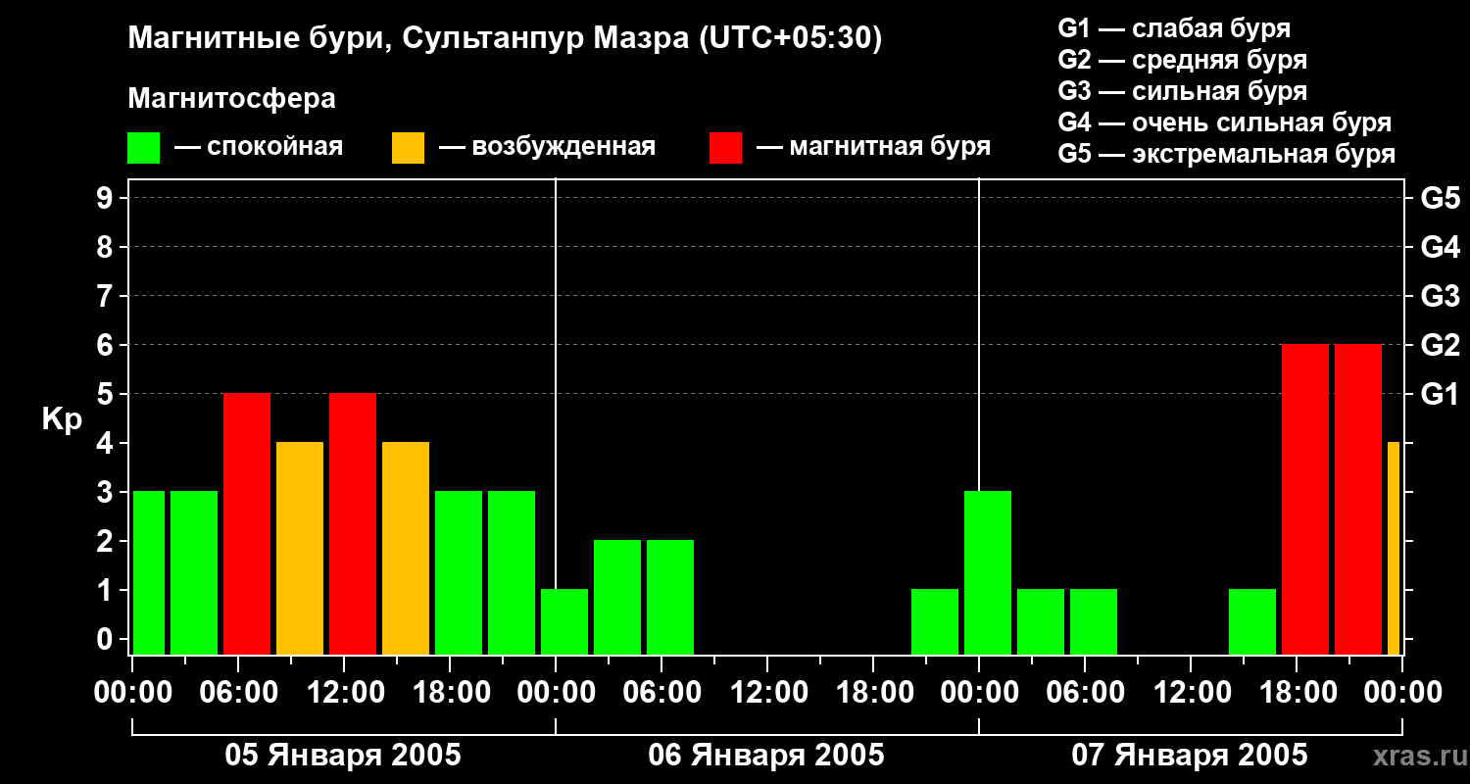Click the green Kp 3 bar on 07 Января
Image resolution: width=1470 pixels, height=784 pixels.
988,573
